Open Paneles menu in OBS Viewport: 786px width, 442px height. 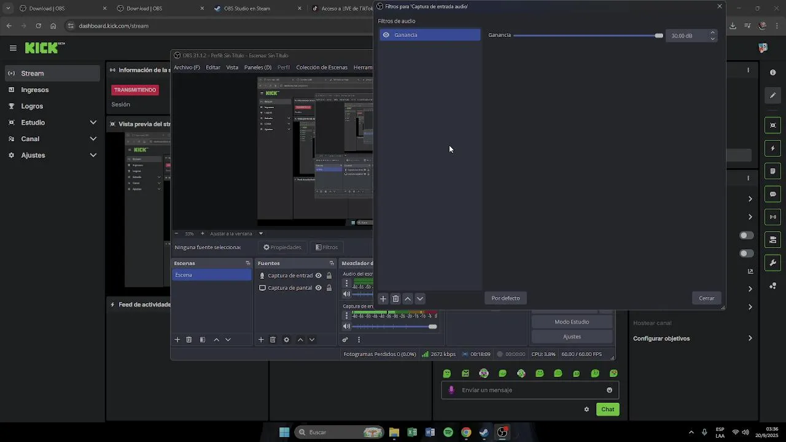[258, 68]
